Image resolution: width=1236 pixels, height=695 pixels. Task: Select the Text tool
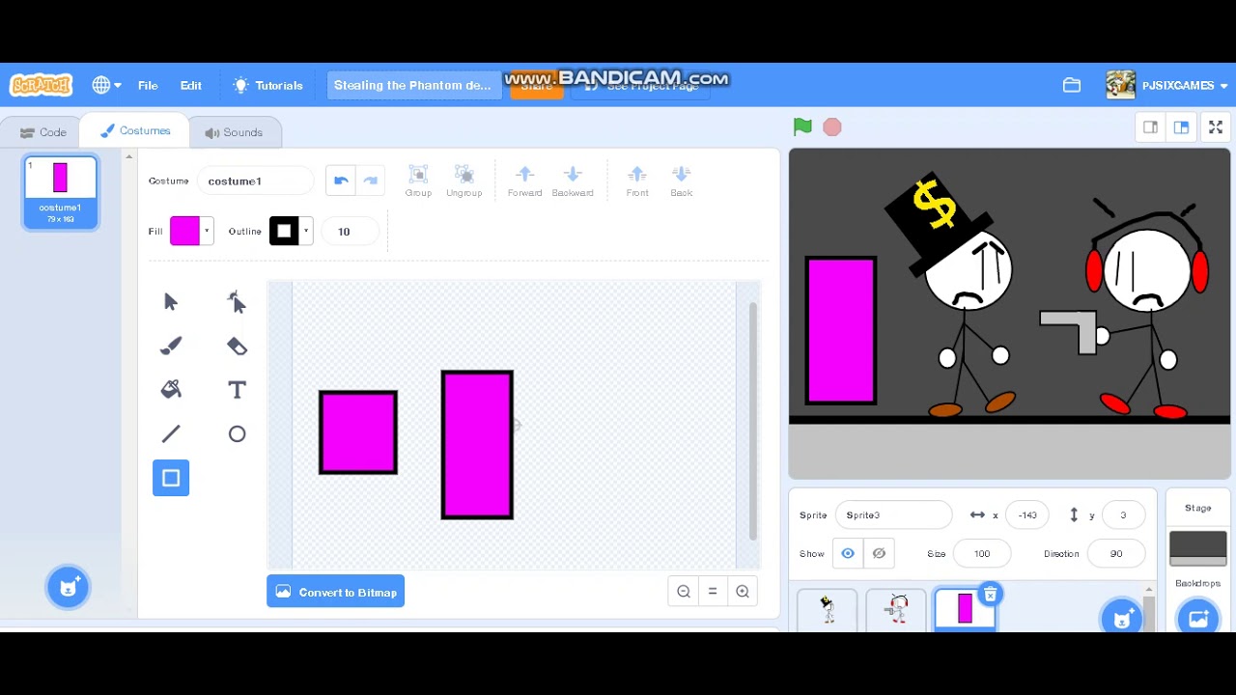coord(237,389)
